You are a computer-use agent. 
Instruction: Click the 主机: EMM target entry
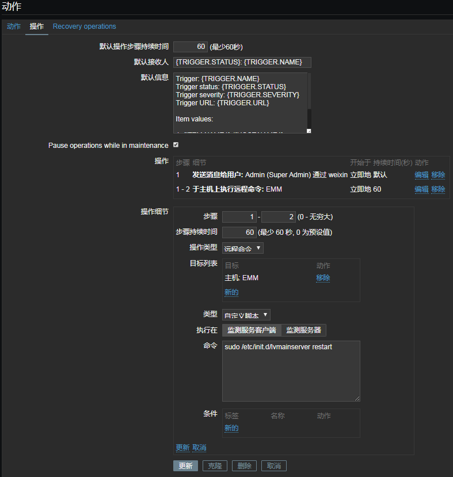tap(242, 278)
